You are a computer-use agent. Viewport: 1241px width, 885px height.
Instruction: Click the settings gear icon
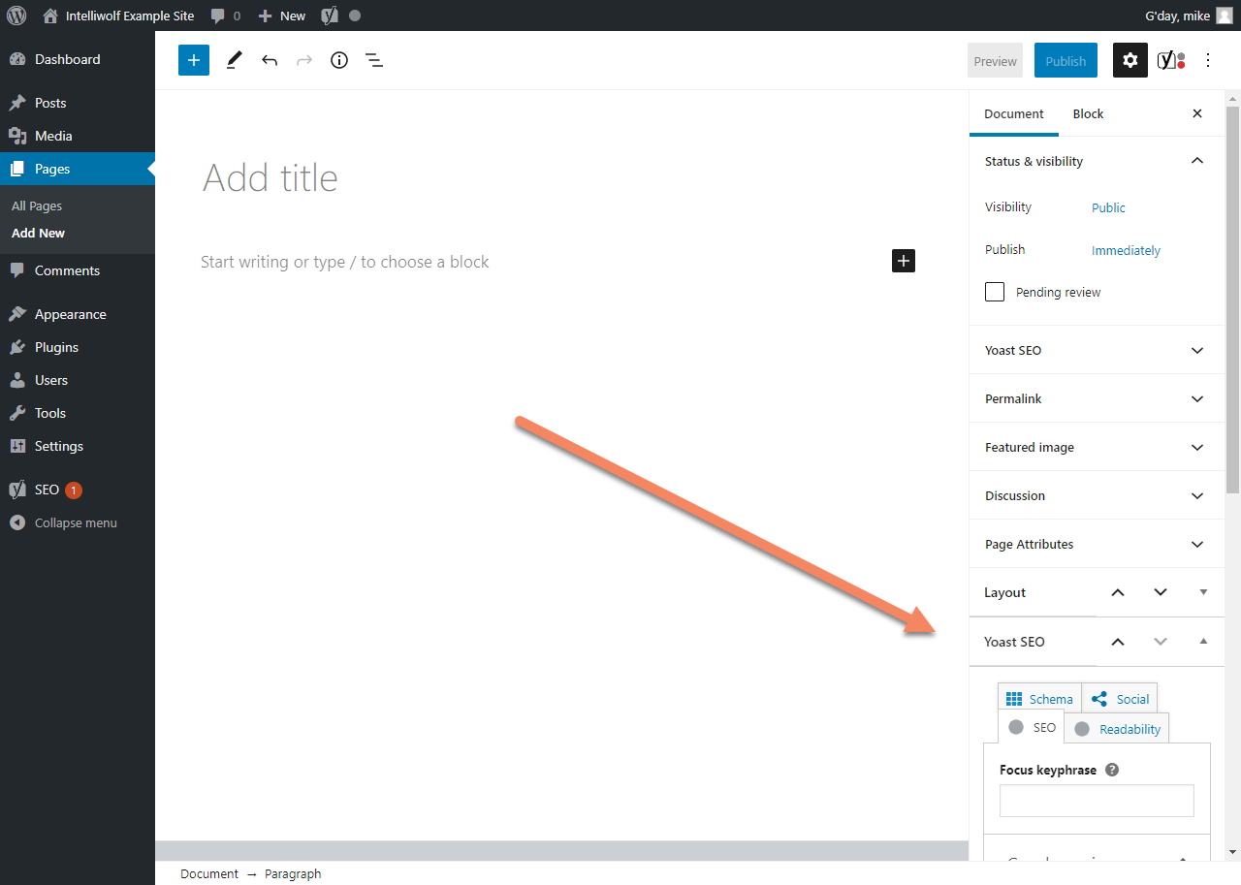click(x=1130, y=60)
